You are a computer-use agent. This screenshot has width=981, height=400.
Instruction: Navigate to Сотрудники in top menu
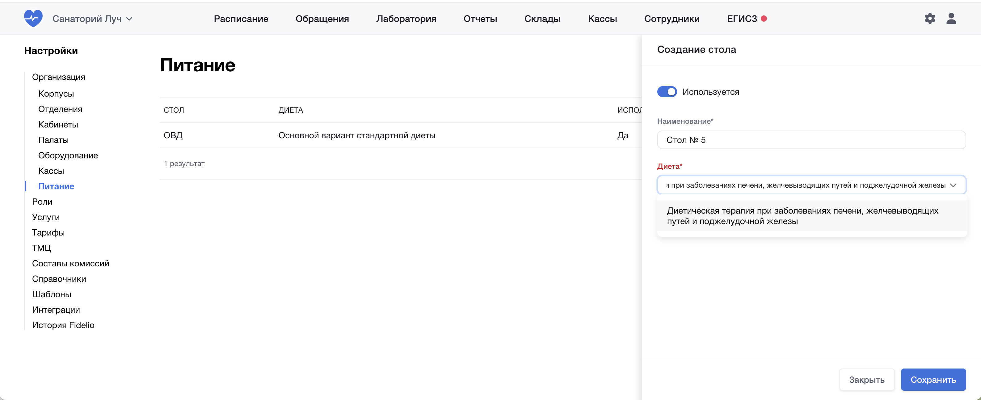click(672, 19)
